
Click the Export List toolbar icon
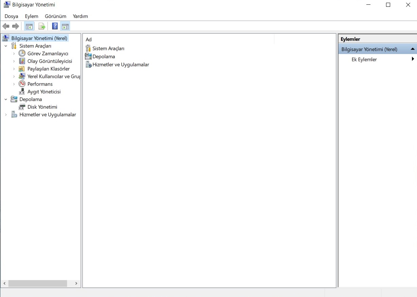point(42,26)
